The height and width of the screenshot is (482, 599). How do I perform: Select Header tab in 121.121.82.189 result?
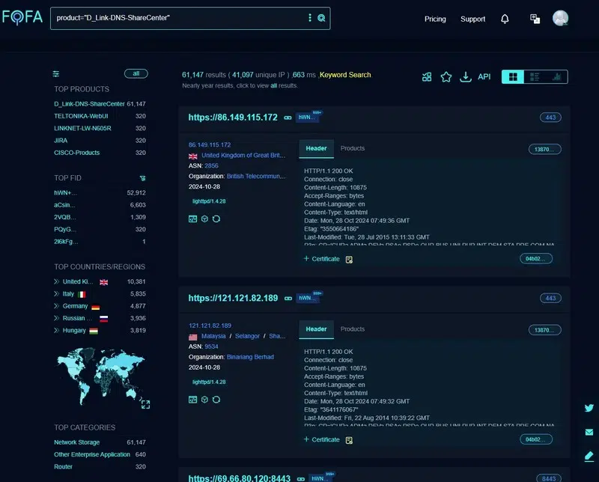click(316, 329)
